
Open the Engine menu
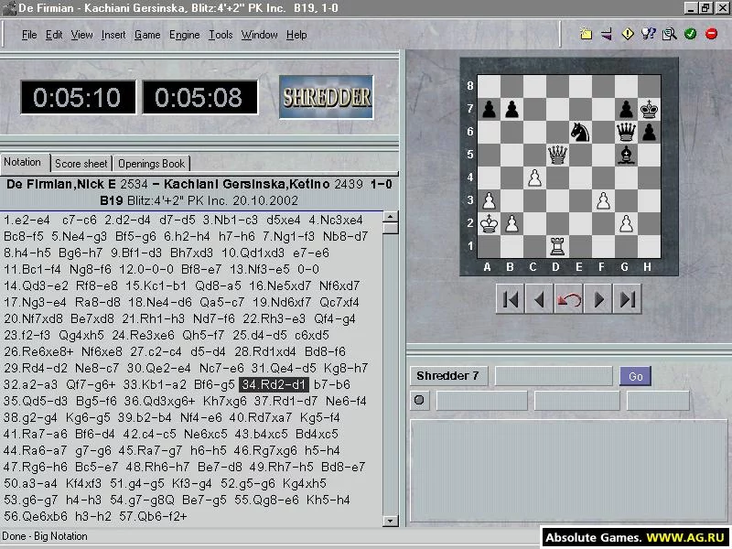185,35
